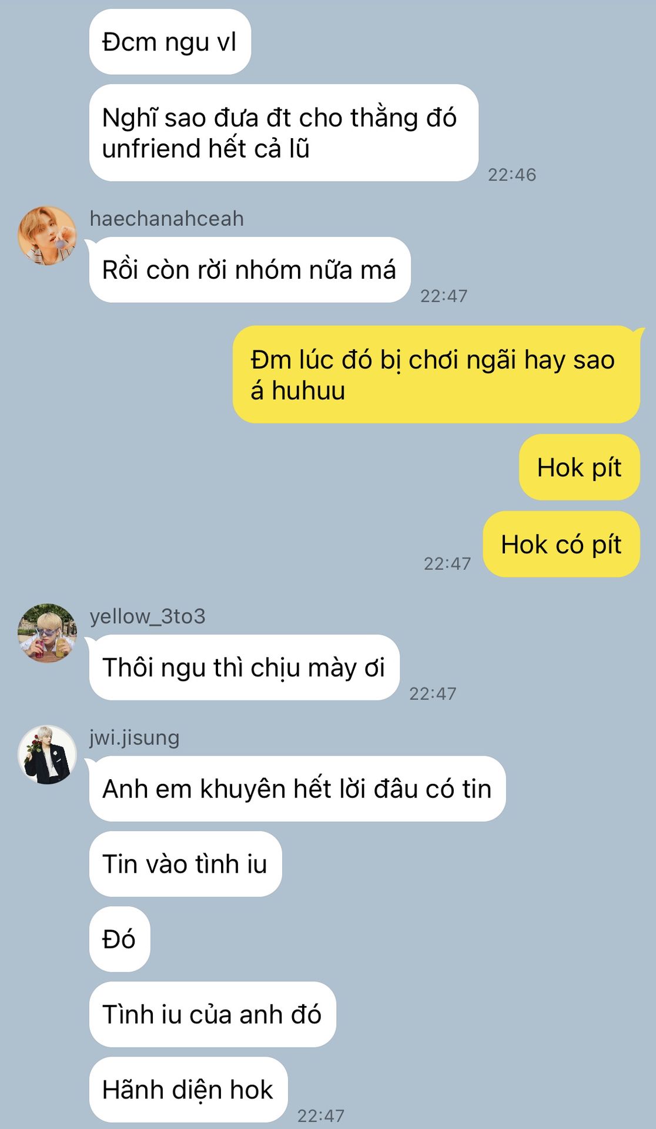
Task: Select the short "Đó" message bubble
Action: pyautogui.click(x=120, y=939)
